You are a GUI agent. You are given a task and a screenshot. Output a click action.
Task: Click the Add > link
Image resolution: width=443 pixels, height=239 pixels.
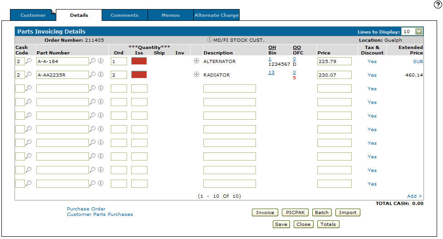[x=414, y=196]
